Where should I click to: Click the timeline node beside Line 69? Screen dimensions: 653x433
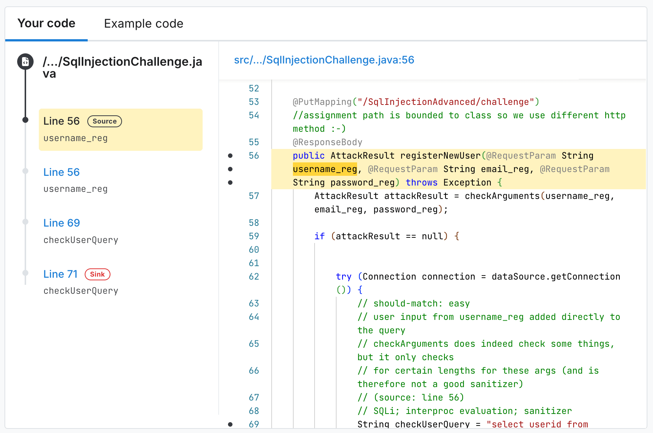coord(25,222)
